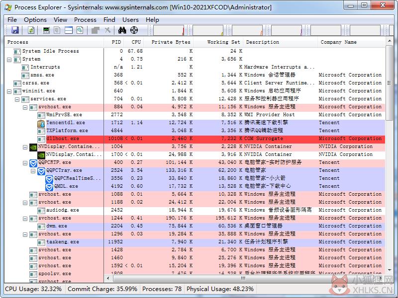The width and height of the screenshot is (398, 298).
Task: Click the Save toolbar icon
Action: click(15, 30)
